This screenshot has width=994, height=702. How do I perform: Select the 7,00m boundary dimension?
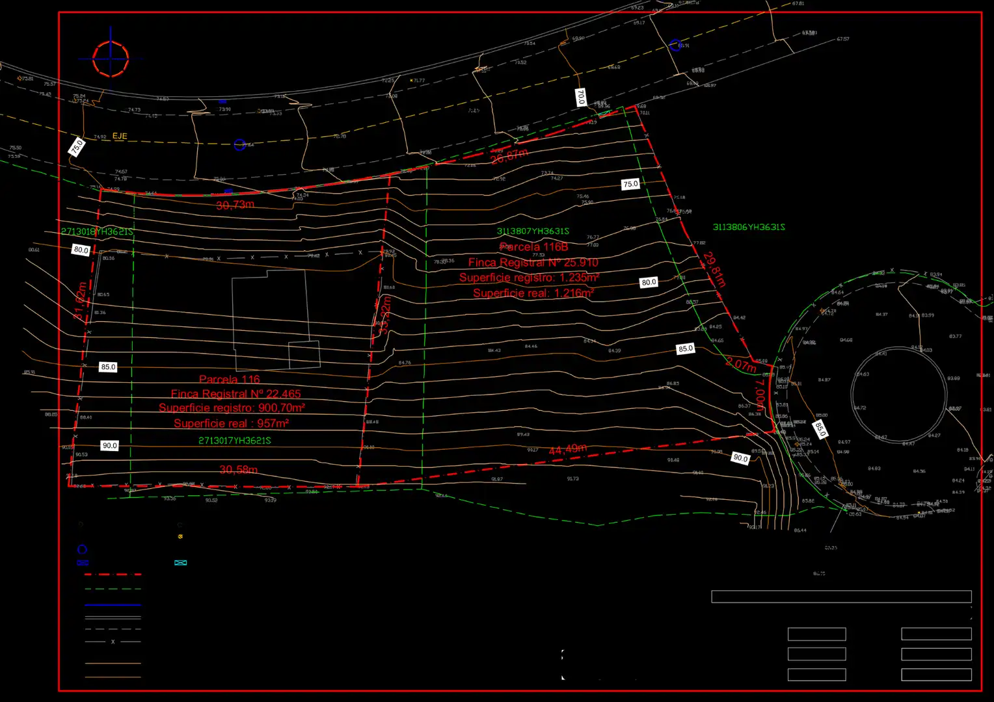(760, 396)
